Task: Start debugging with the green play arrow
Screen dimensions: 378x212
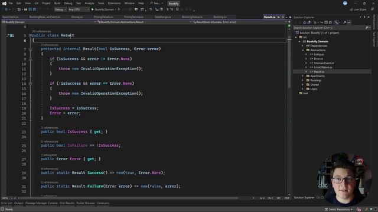Action: (x=93, y=9)
